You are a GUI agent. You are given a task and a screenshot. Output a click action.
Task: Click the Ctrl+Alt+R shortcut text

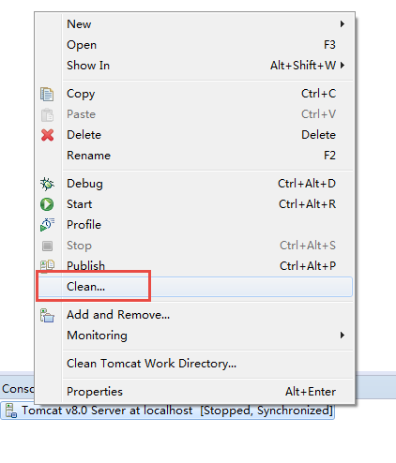click(x=307, y=204)
